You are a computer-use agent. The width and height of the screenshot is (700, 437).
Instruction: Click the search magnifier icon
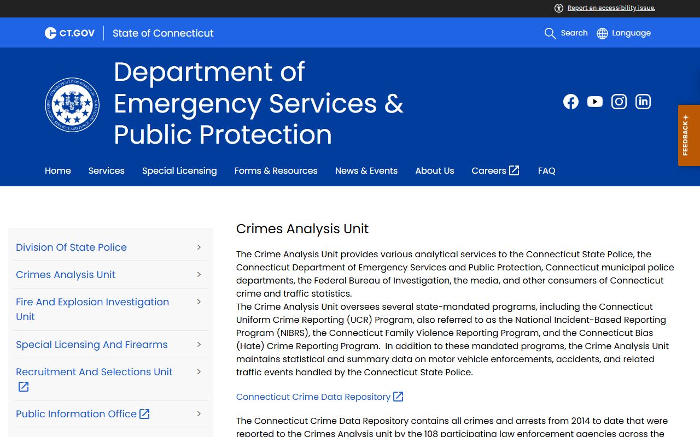coord(550,33)
